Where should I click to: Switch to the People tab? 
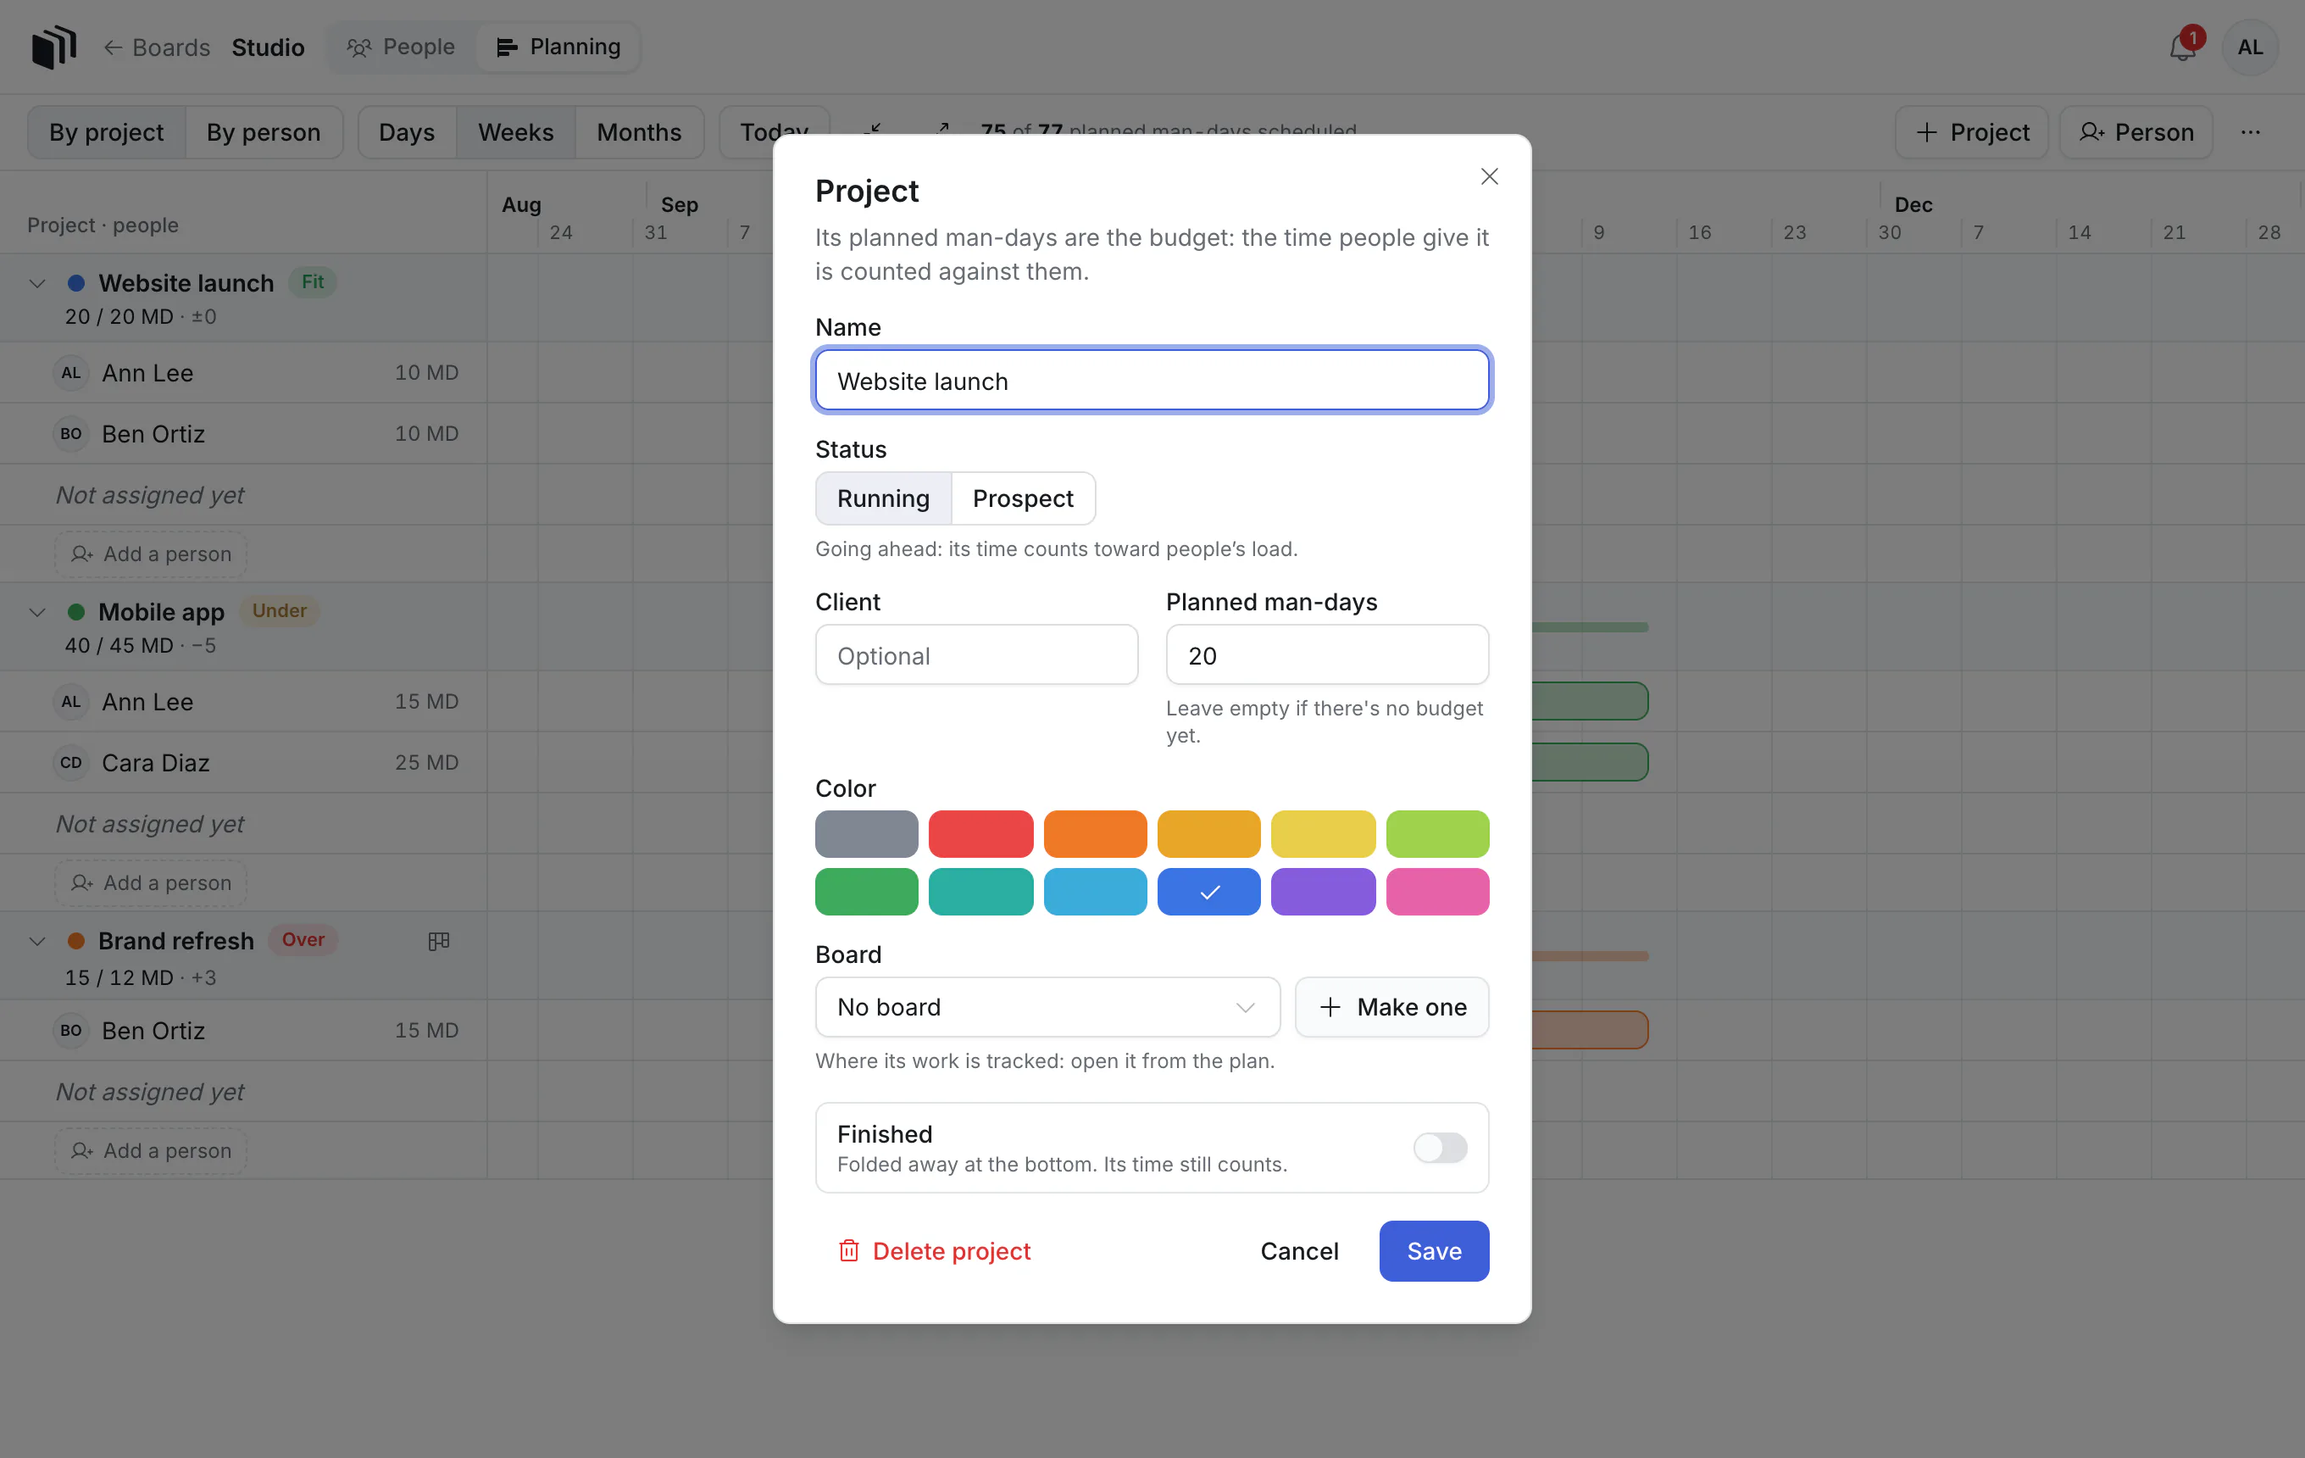pos(401,47)
